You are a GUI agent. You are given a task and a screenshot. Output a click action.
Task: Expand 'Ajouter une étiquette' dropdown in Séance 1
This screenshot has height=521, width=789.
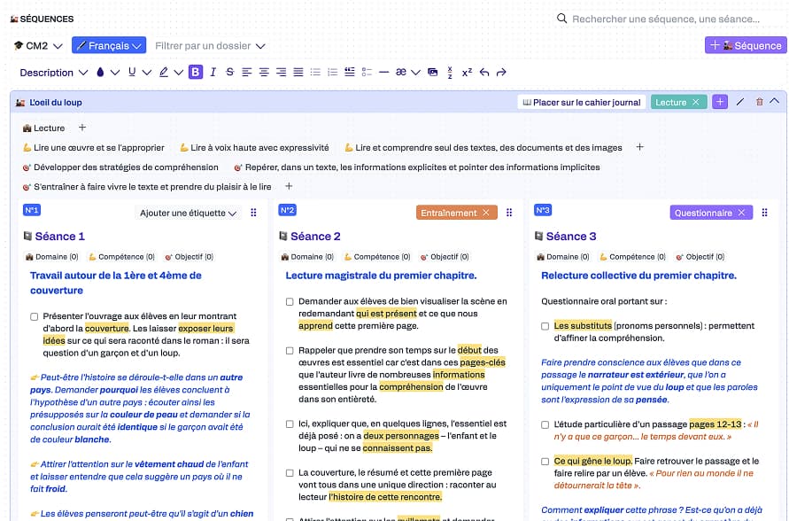pos(189,213)
